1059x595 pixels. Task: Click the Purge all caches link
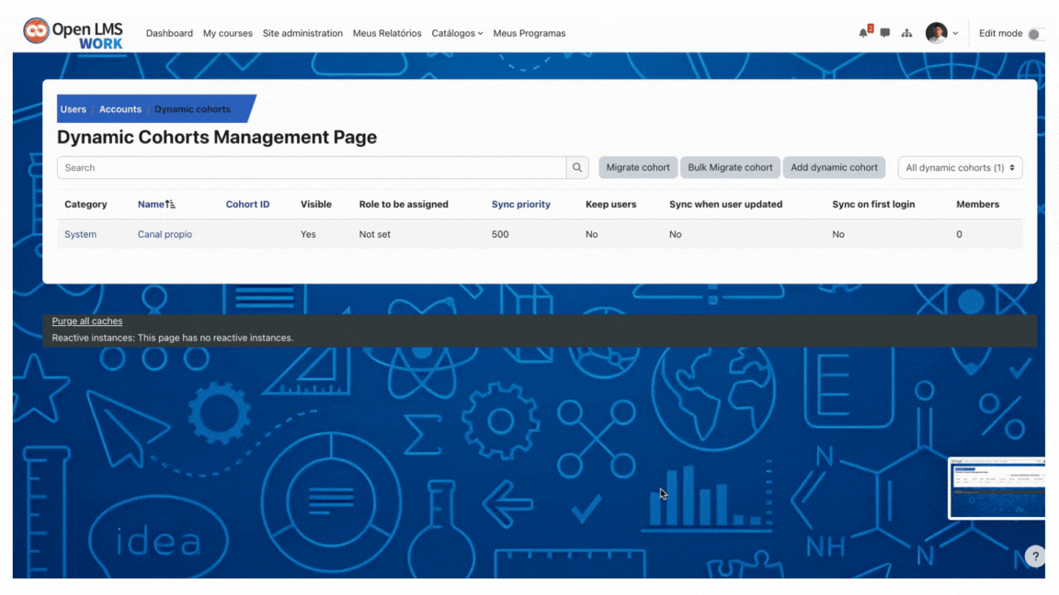point(87,321)
